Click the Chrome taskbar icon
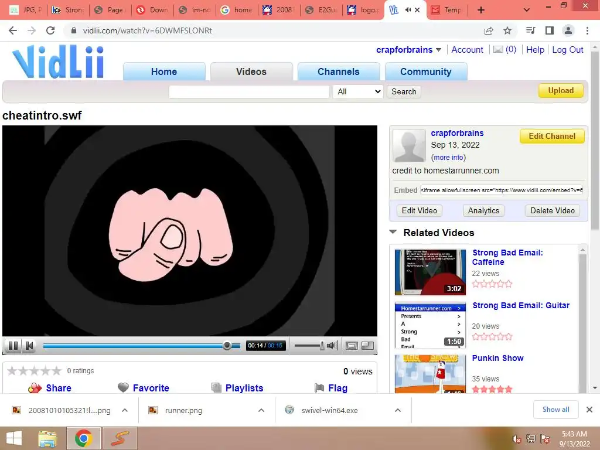The width and height of the screenshot is (600, 450). click(x=83, y=438)
